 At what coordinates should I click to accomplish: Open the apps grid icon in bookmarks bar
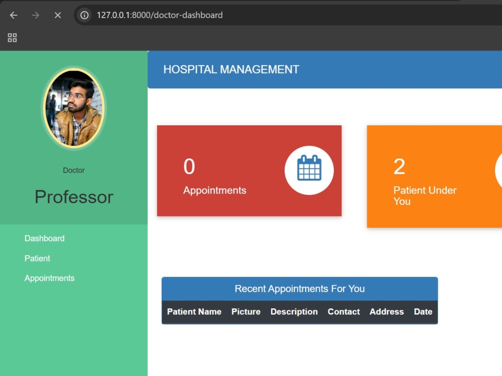(12, 38)
